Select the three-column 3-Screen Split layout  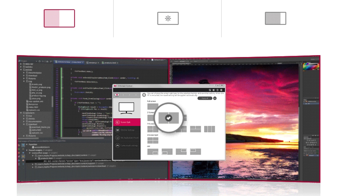coord(209,129)
